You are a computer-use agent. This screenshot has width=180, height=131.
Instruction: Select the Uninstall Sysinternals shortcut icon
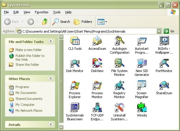click(120, 107)
